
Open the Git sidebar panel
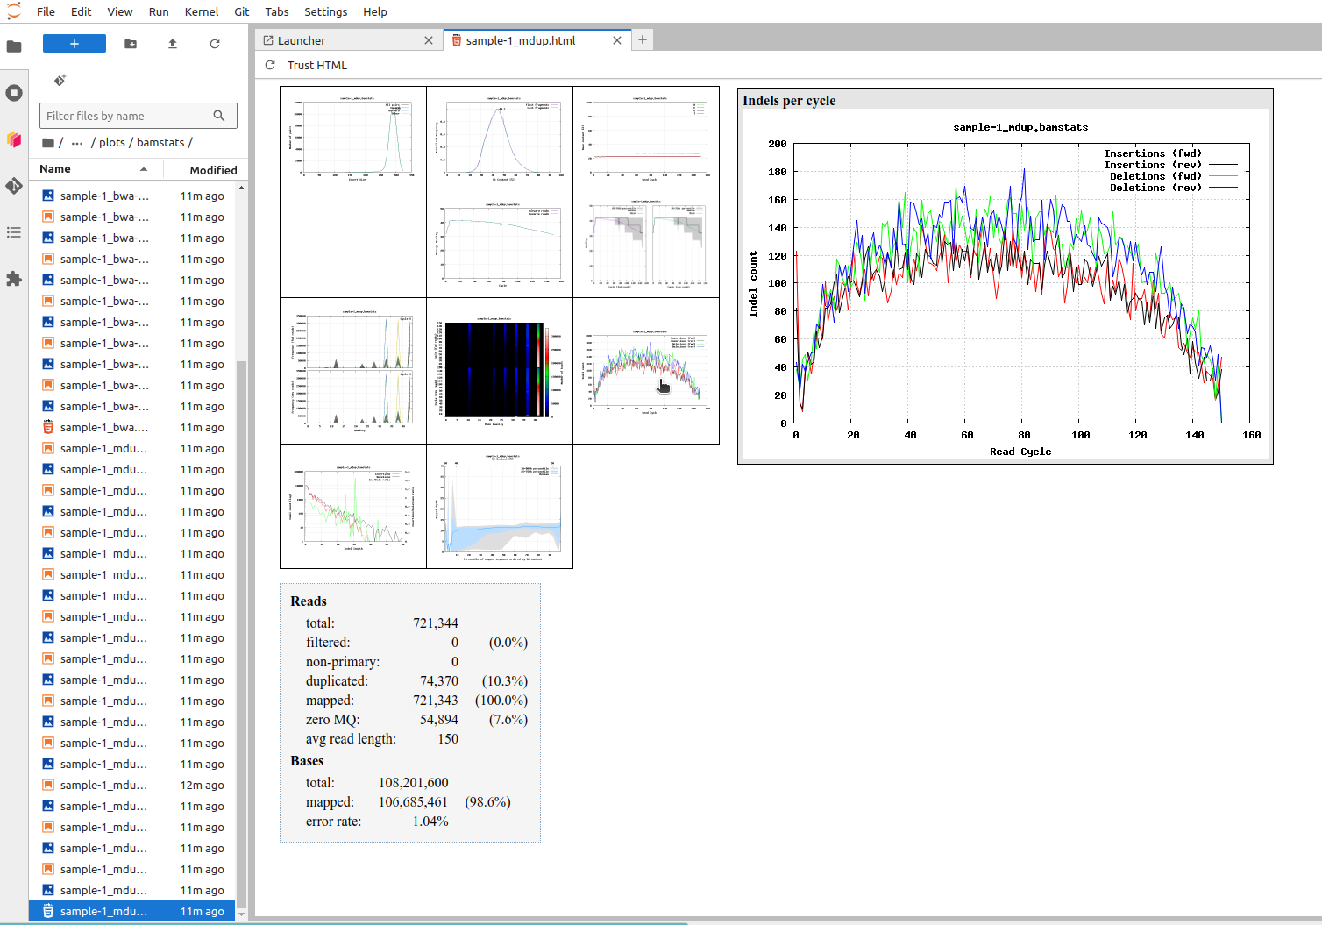coord(14,186)
